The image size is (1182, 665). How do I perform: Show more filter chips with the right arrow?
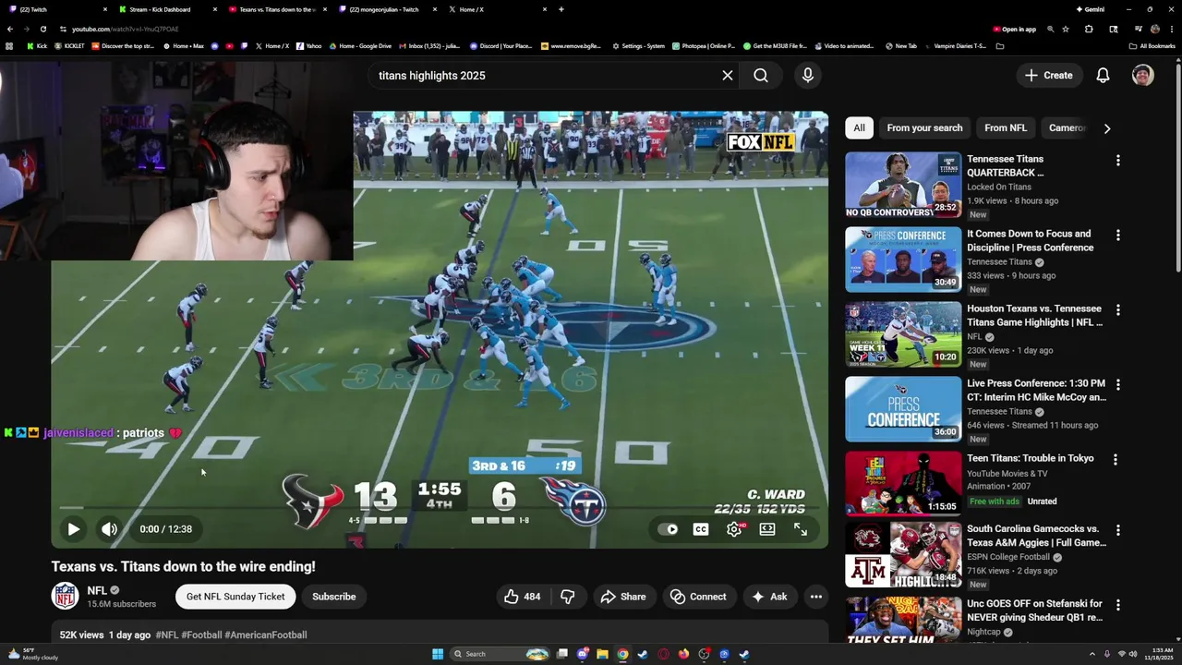[1107, 128]
